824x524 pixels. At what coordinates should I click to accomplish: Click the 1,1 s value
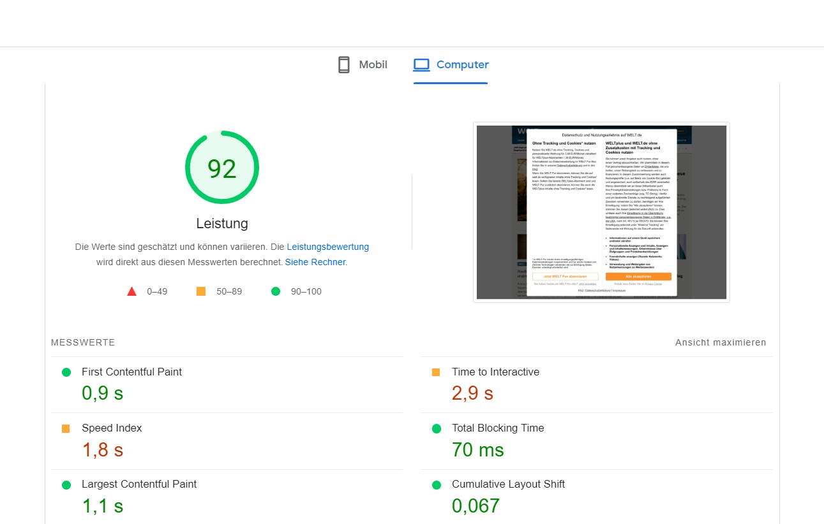[102, 506]
